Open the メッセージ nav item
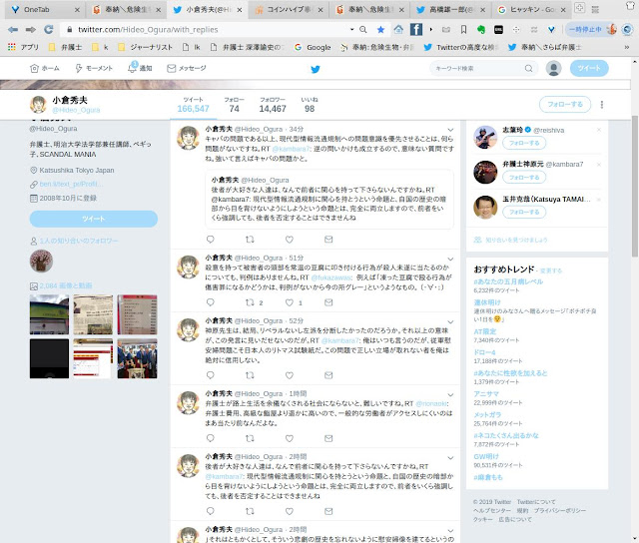 coord(187,69)
